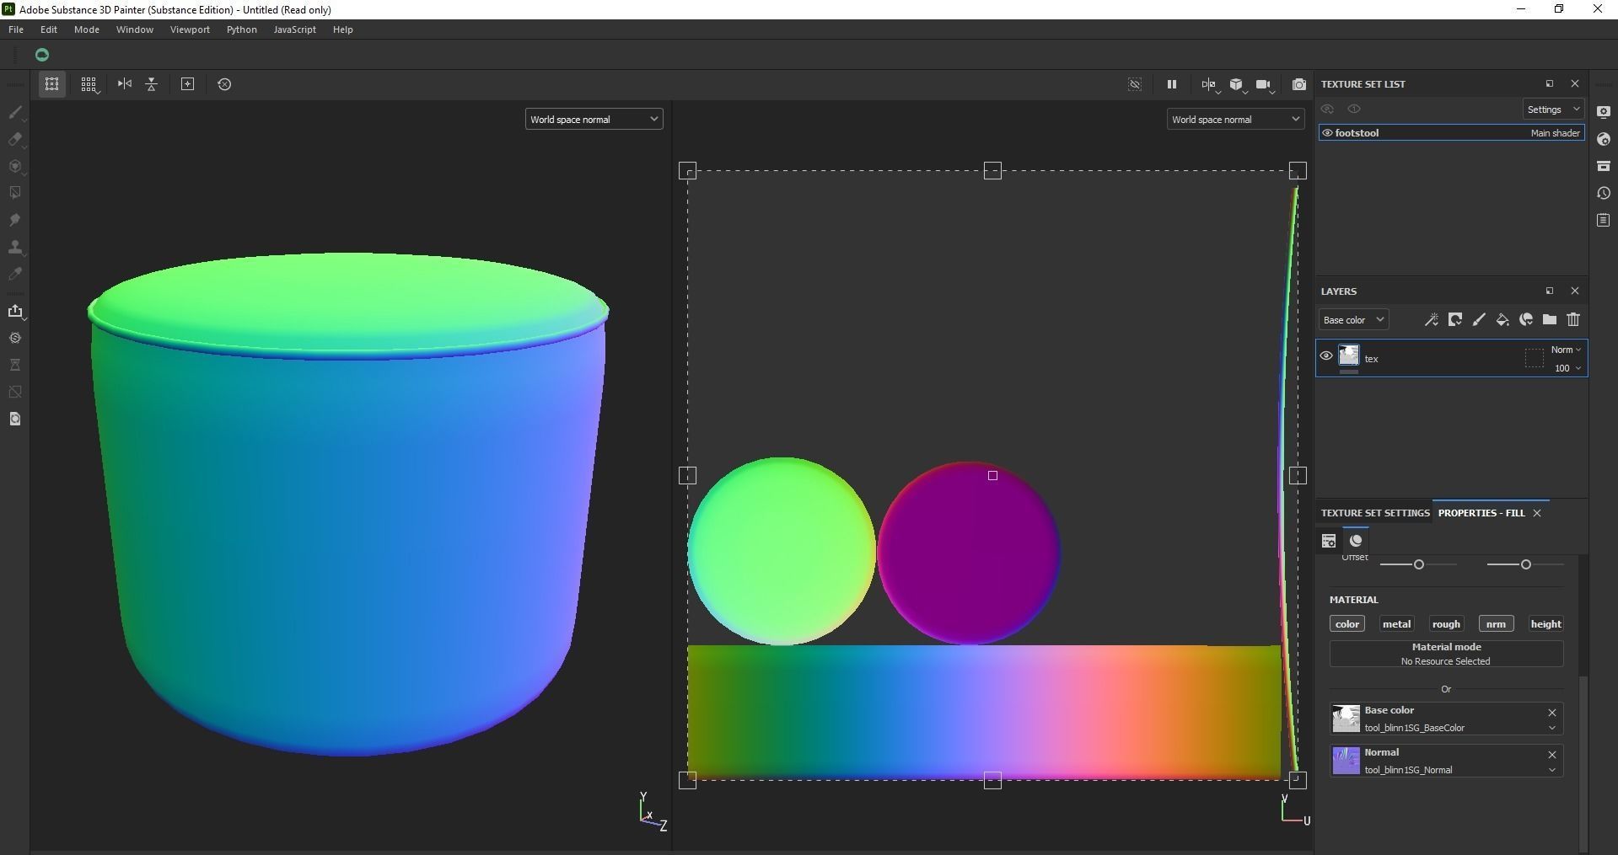Open Shader settings icon in right dock

pos(1604,139)
